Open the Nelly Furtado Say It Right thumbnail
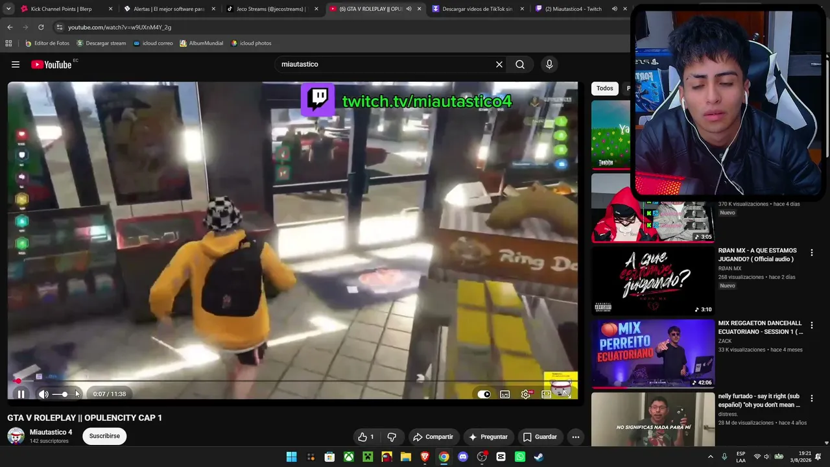This screenshot has height=467, width=830. (652, 419)
